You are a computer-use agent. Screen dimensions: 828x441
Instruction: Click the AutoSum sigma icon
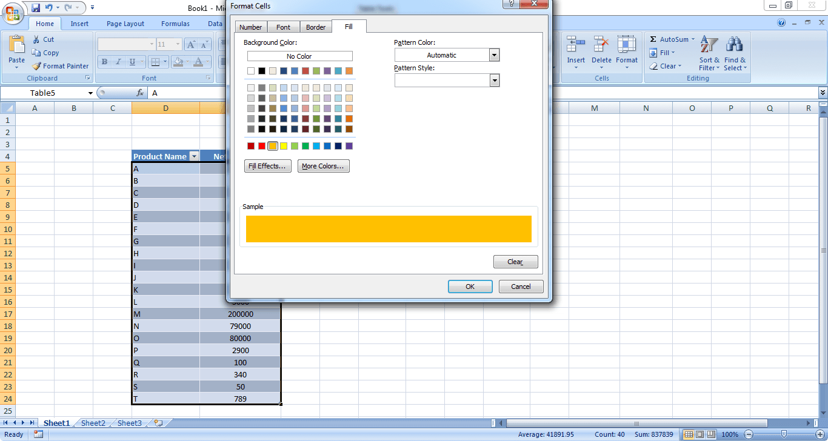point(653,39)
